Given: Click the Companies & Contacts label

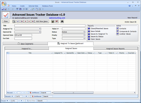Looking at the screenshot, I should point(128,31).
